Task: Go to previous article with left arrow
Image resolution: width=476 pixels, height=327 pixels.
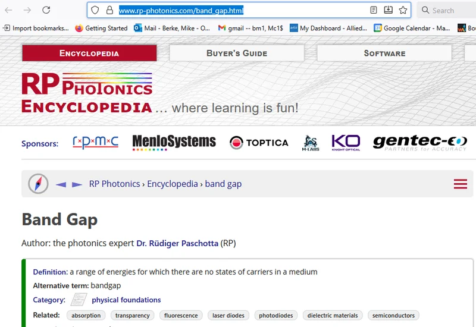Action: click(61, 184)
